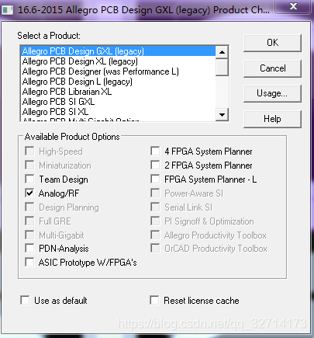Image resolution: width=314 pixels, height=338 pixels.
Task: Uncheck the Analog/RF option
Action: tap(29, 193)
